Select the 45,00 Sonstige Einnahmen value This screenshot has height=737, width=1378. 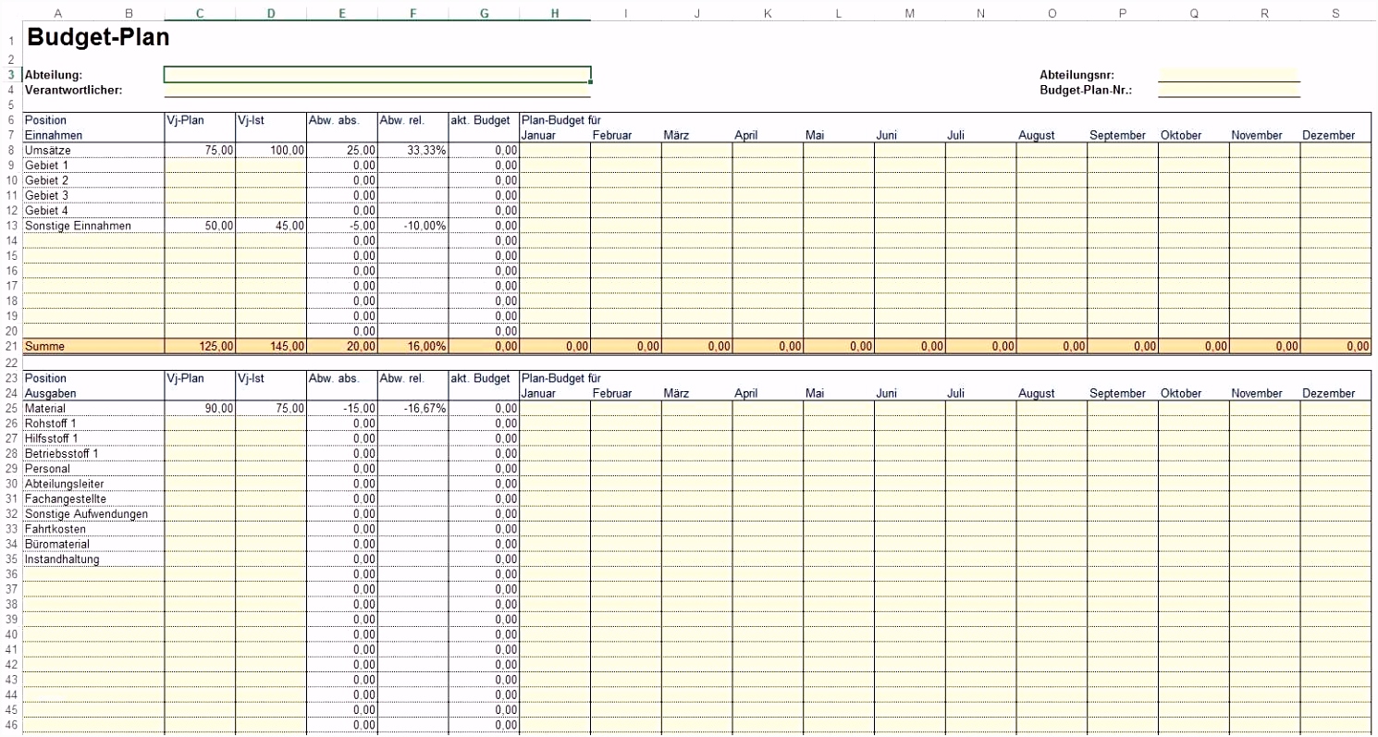(x=271, y=226)
